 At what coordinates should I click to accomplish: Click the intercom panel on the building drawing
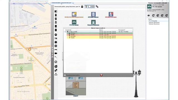76,85
